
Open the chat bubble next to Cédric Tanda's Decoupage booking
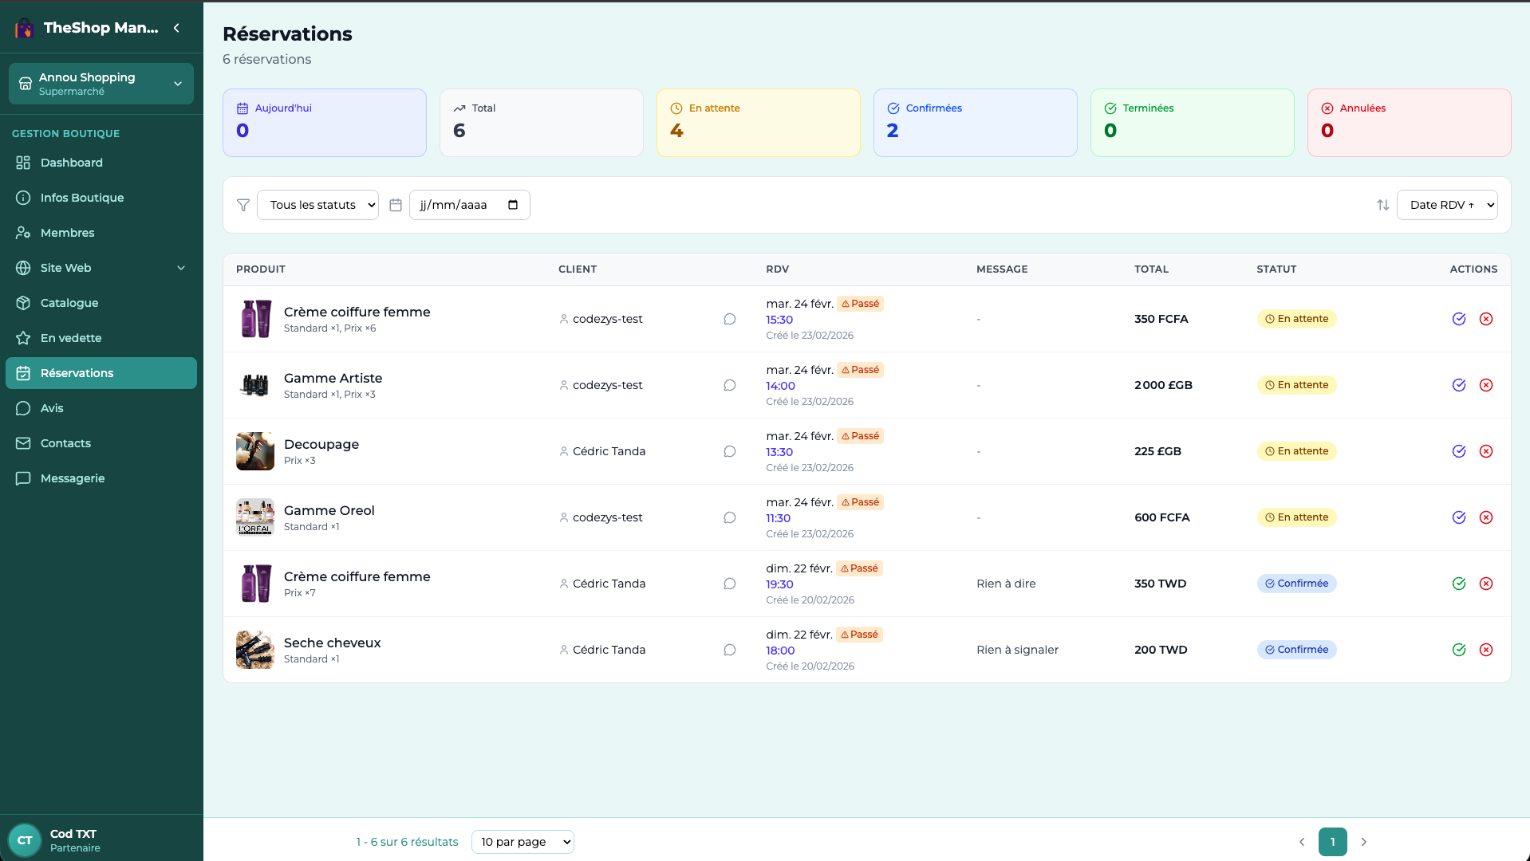coord(729,451)
